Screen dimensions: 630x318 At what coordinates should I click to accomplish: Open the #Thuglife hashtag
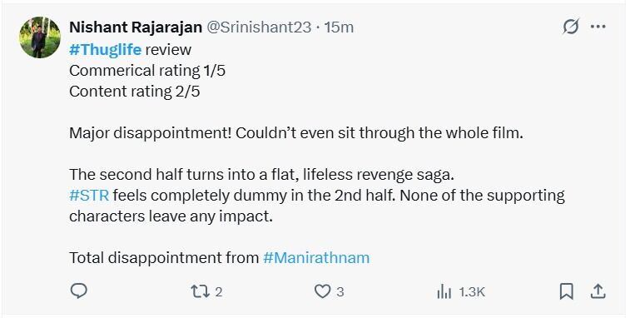(105, 49)
